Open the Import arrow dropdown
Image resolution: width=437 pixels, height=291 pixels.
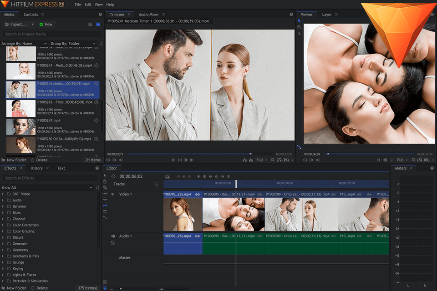tap(33, 25)
